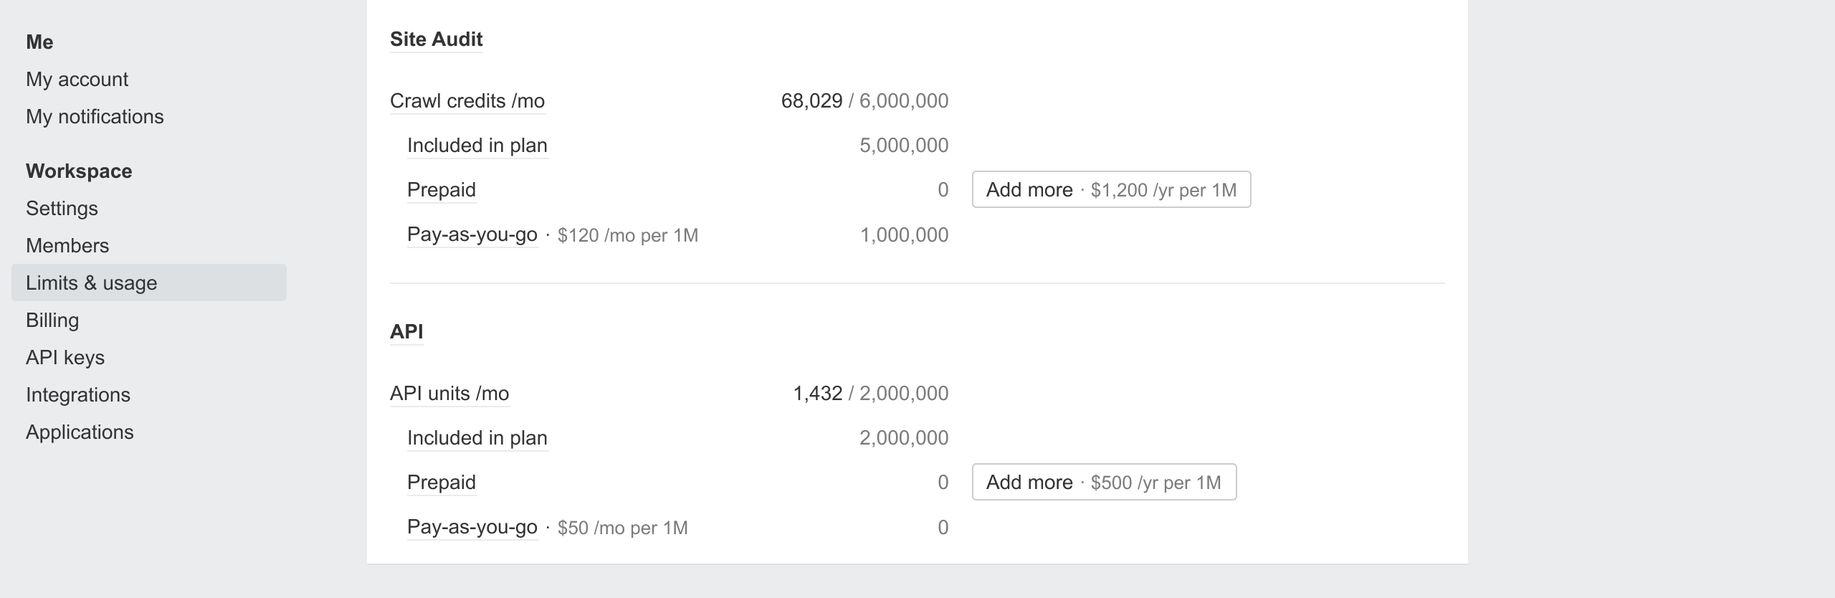The image size is (1835, 598).
Task: Click Pay-as-you-go at $50 /mo
Action: pyautogui.click(x=472, y=527)
